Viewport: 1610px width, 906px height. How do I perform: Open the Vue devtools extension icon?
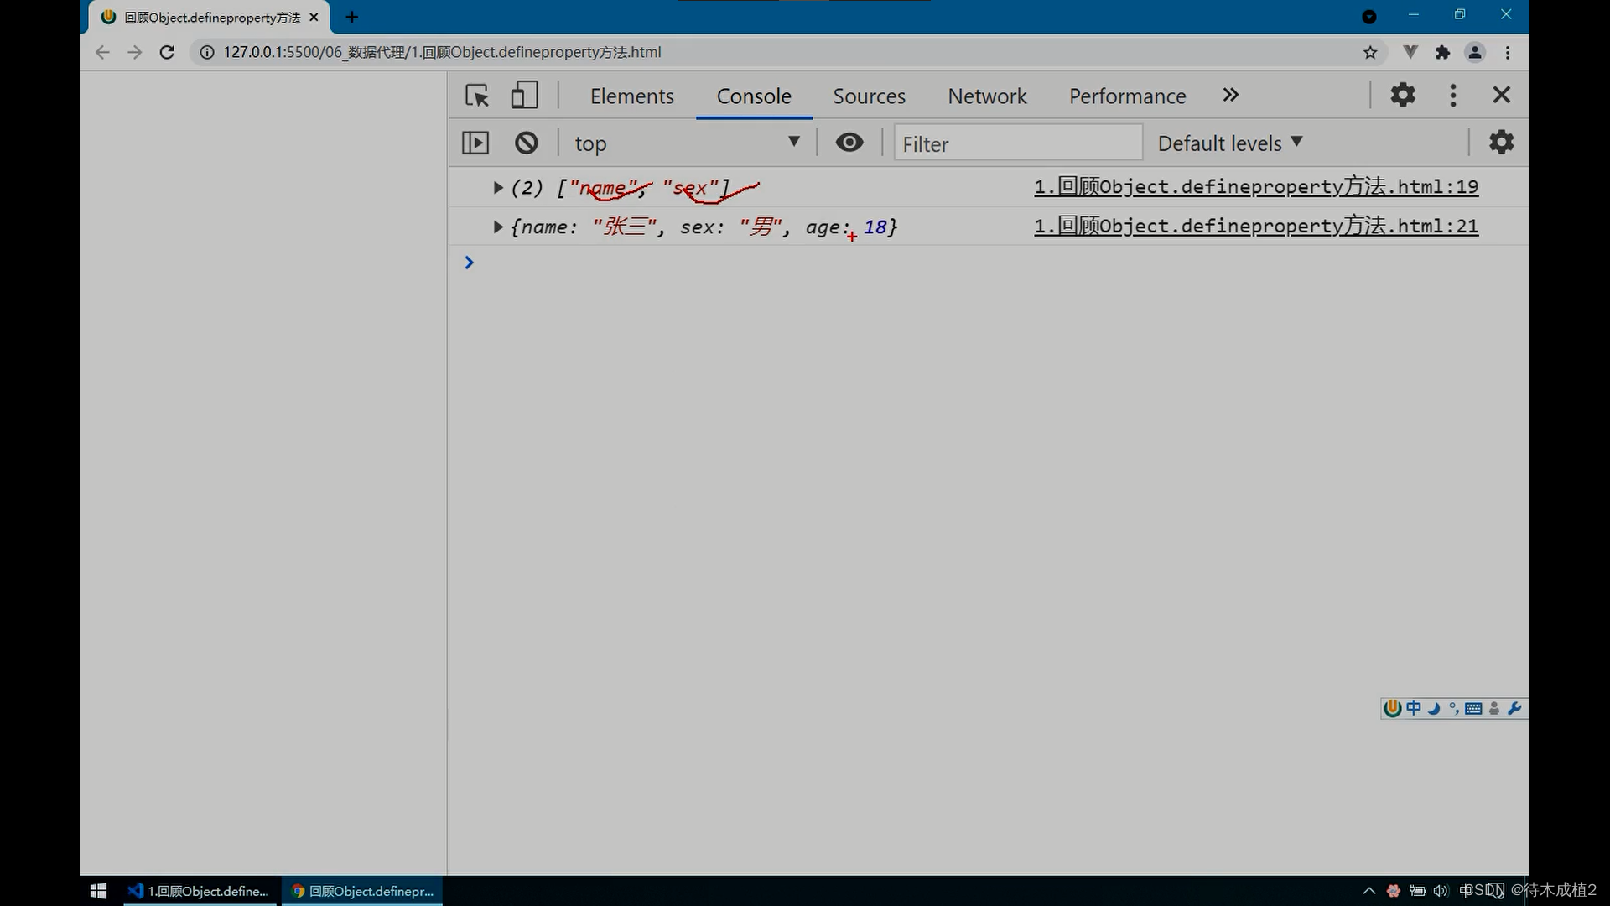1410,52
